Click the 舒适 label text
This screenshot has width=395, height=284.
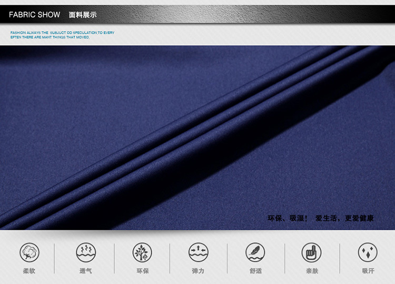255,271
